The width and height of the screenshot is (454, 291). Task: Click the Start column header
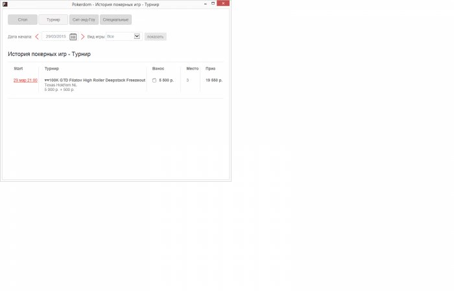[x=18, y=69]
